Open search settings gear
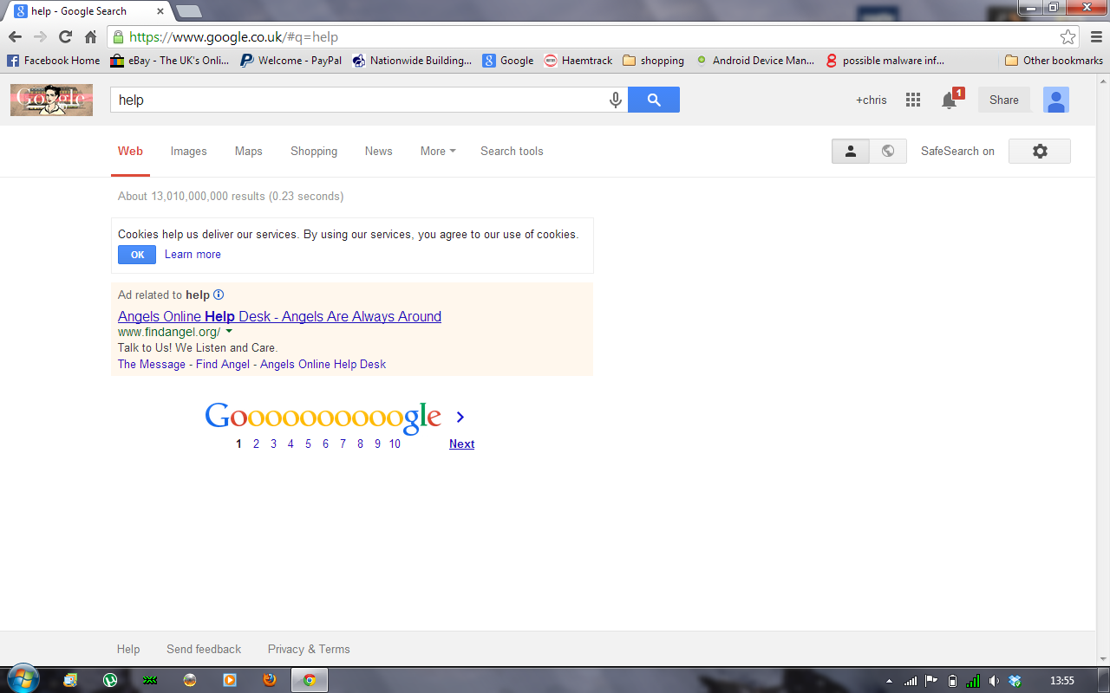 (1040, 151)
